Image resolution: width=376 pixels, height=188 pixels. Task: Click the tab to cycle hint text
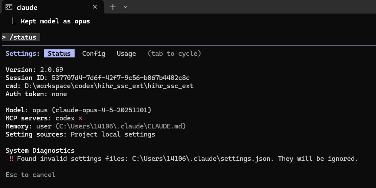[x=174, y=53]
